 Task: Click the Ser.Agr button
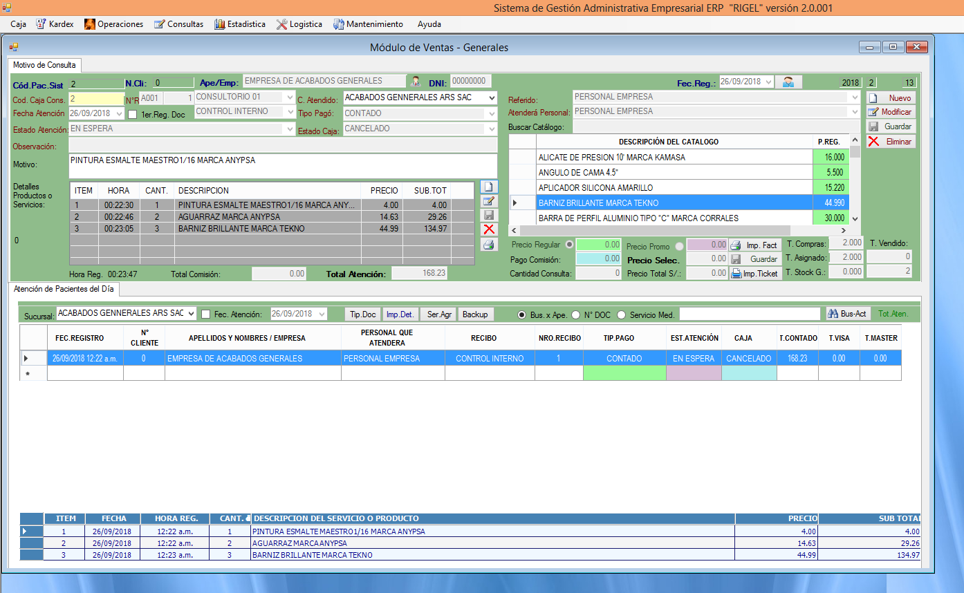(x=439, y=314)
